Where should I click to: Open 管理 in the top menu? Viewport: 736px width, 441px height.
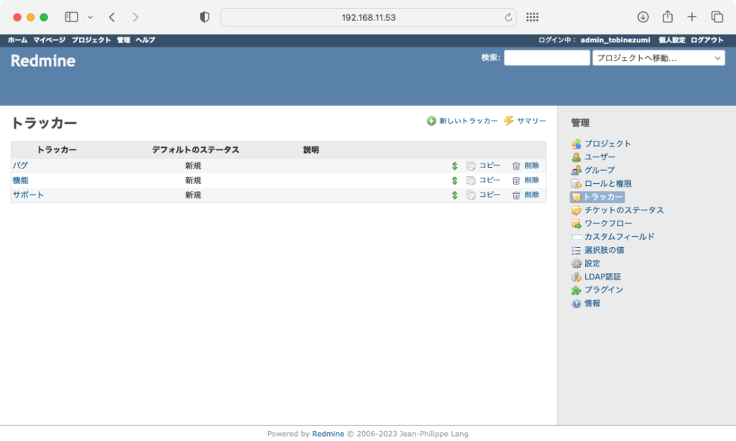click(x=124, y=40)
